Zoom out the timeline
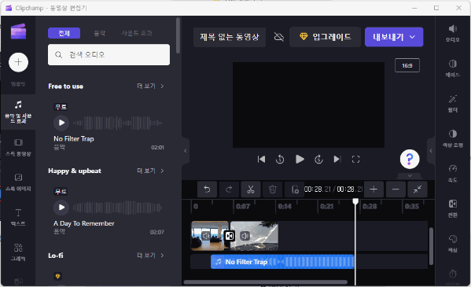The height and width of the screenshot is (287, 471). tap(396, 189)
